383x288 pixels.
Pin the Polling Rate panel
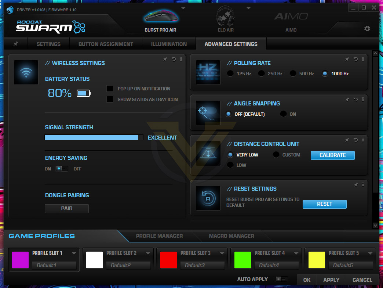point(347,59)
